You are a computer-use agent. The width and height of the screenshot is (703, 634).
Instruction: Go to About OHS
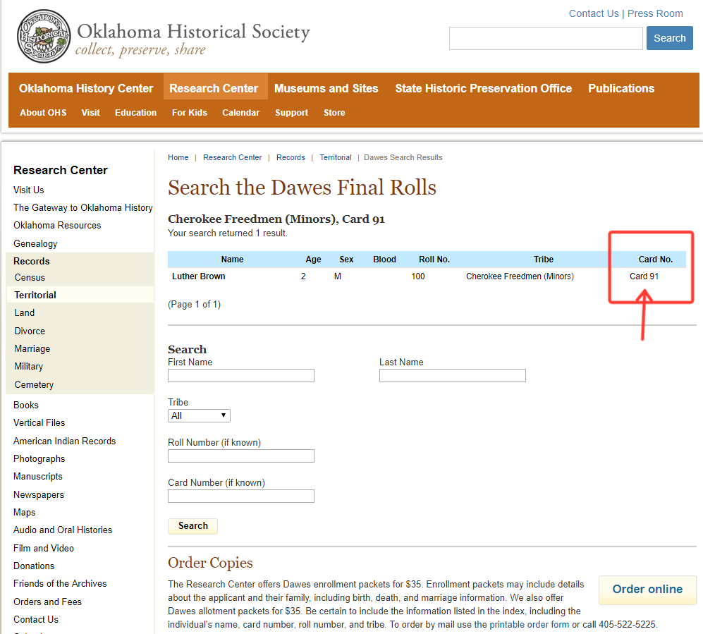43,113
